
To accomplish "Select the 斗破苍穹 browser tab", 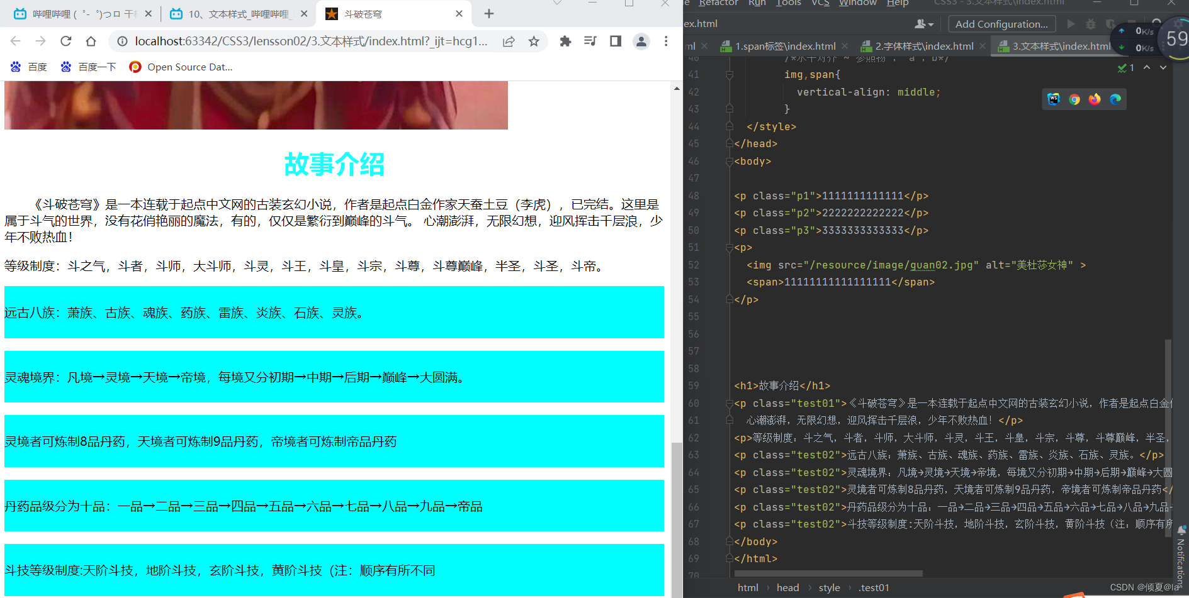I will (x=393, y=14).
